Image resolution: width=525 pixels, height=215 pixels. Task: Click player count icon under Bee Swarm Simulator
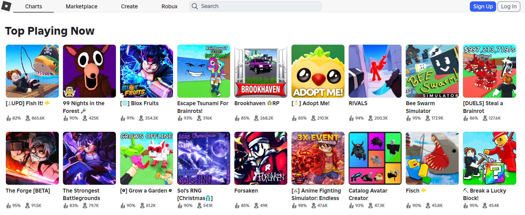(428, 118)
